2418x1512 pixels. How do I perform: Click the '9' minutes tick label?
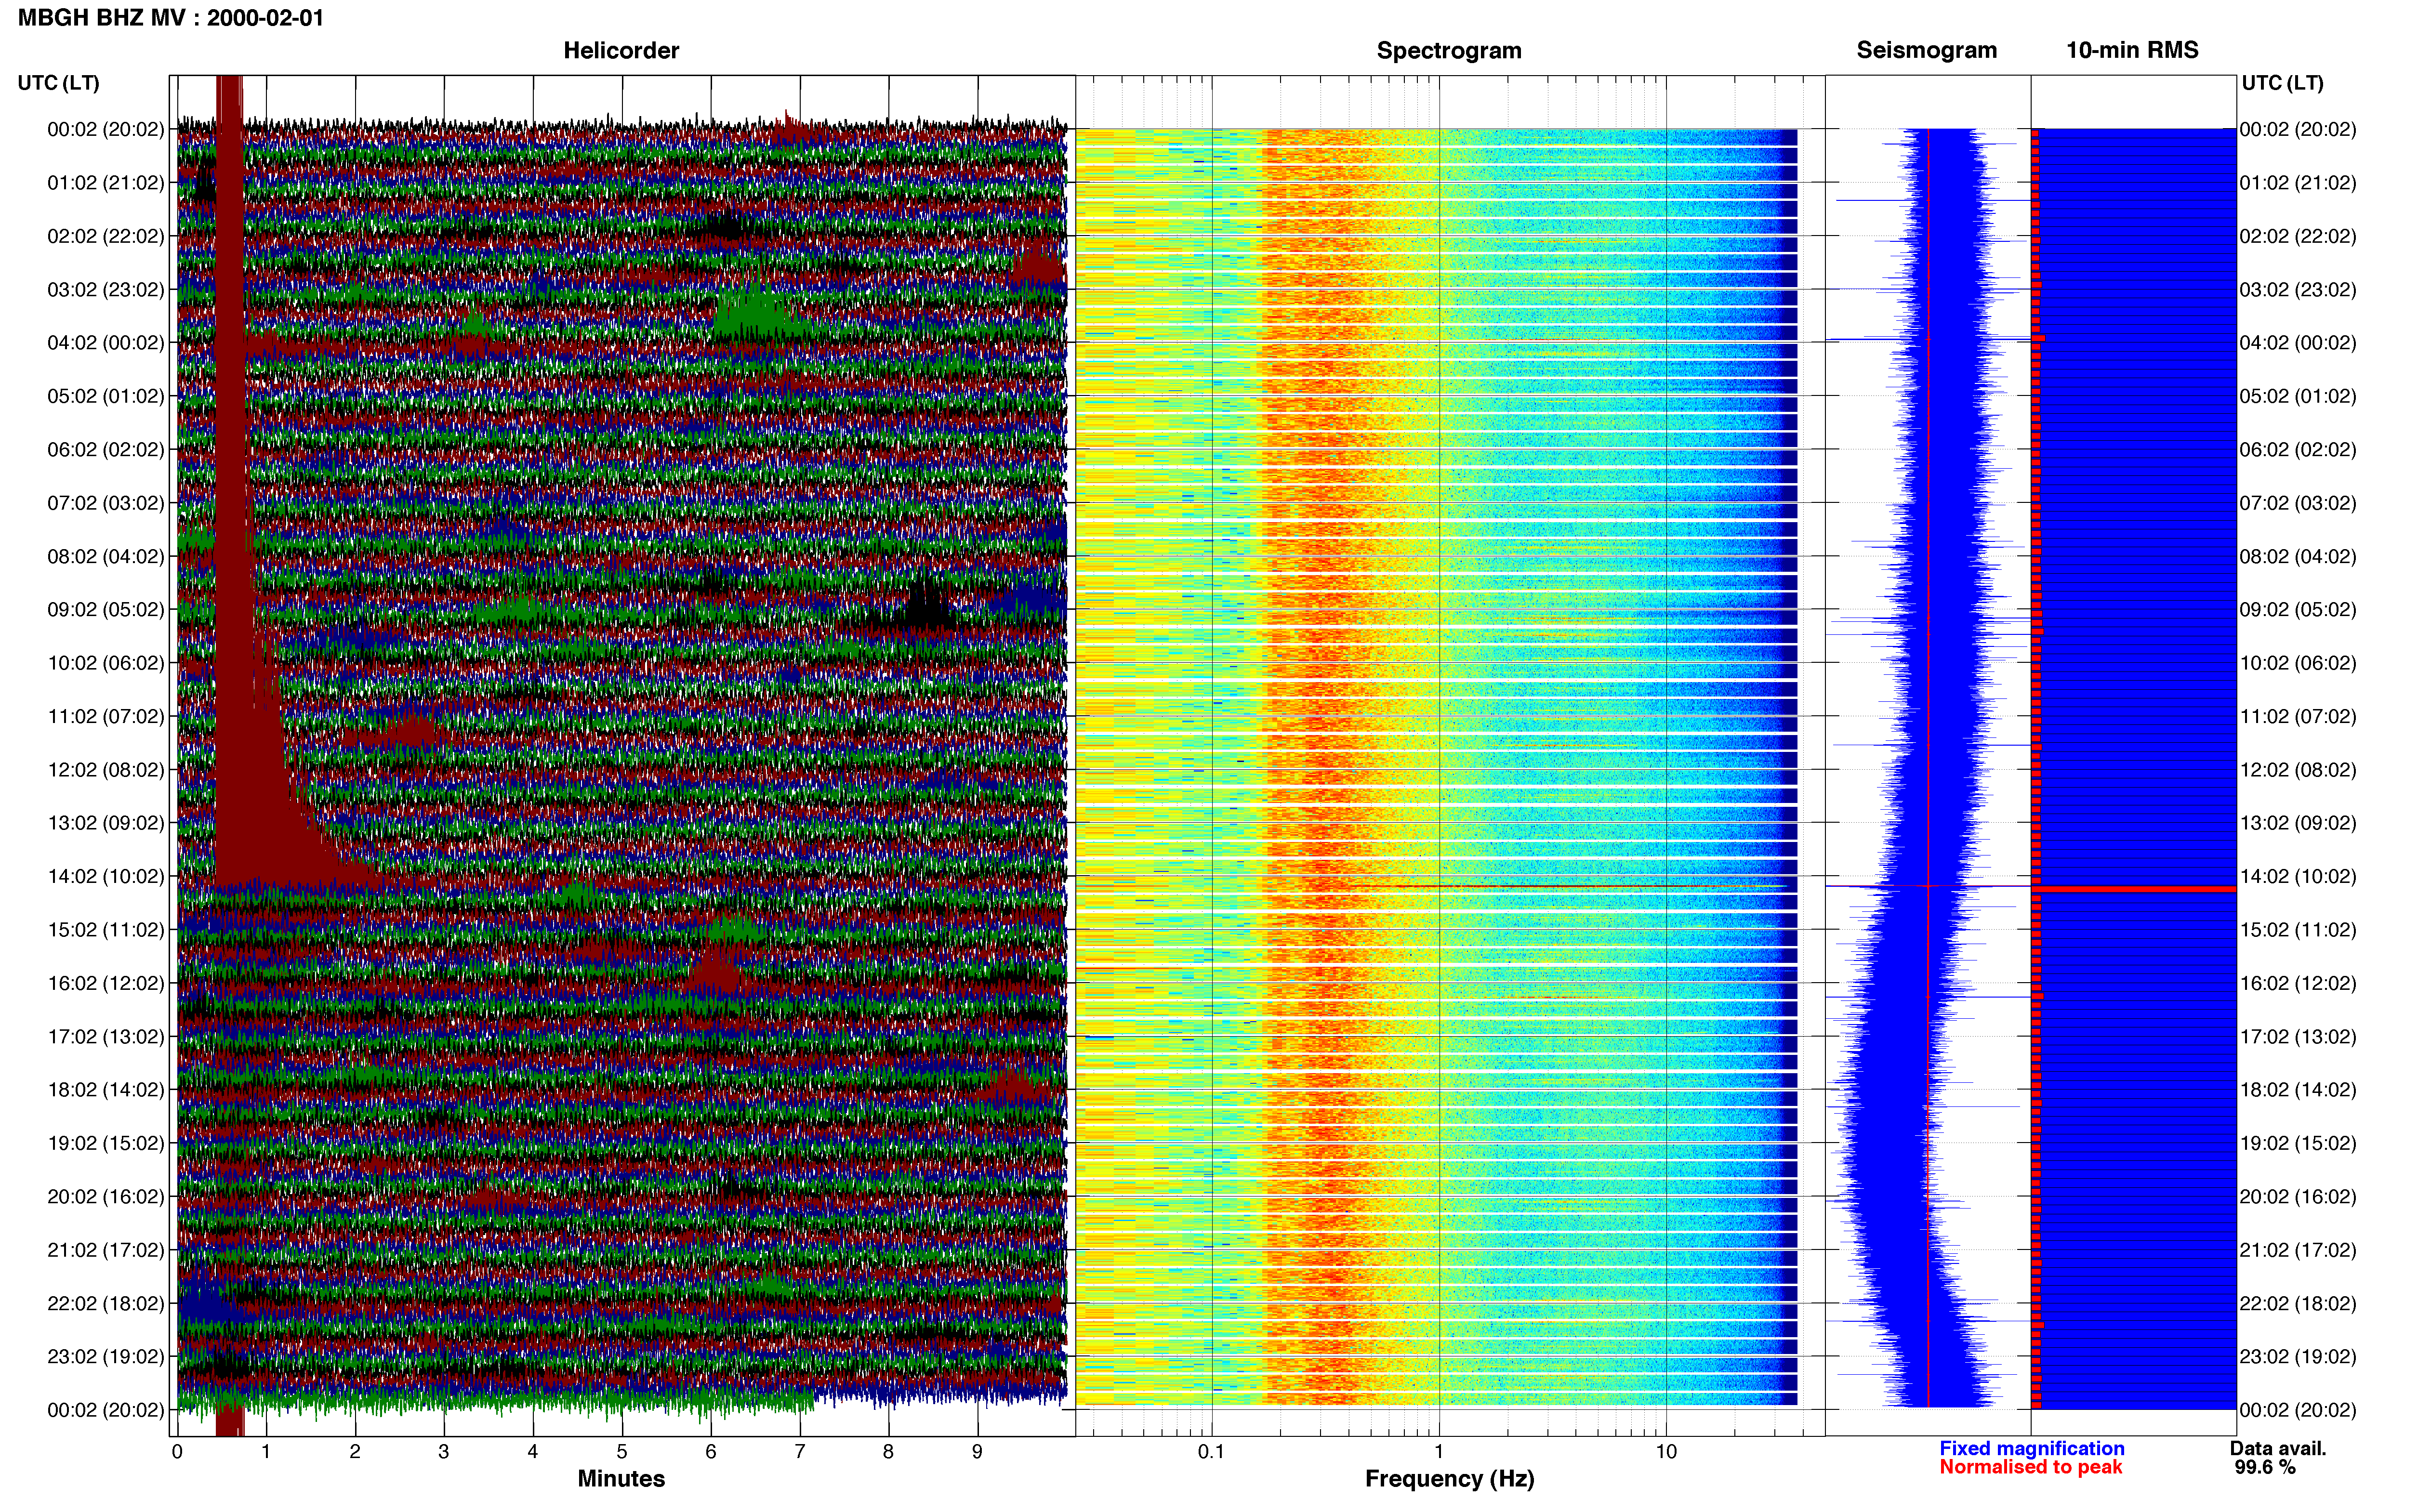977,1452
